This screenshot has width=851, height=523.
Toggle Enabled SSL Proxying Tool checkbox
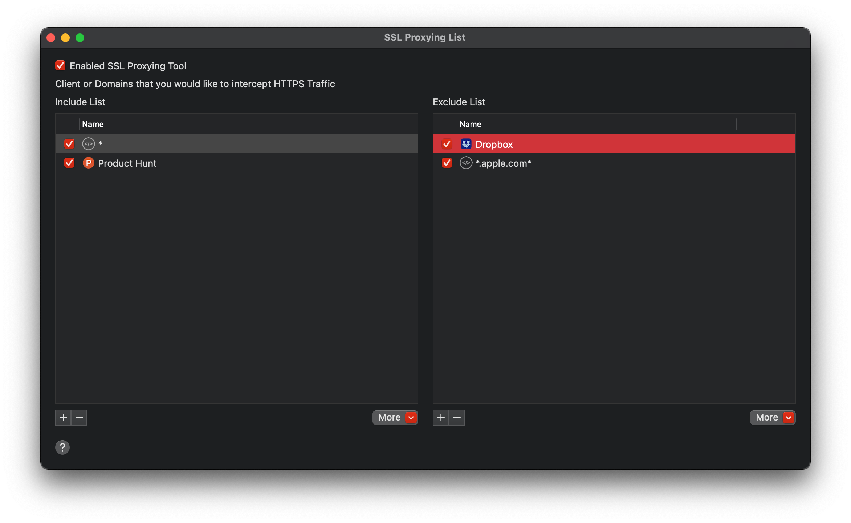coord(60,66)
